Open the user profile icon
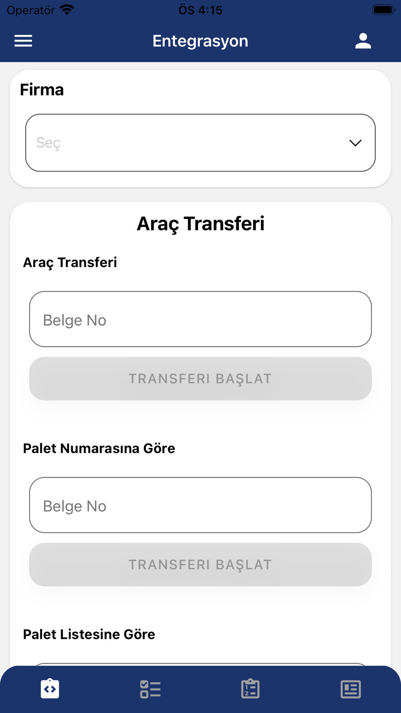 pos(363,41)
